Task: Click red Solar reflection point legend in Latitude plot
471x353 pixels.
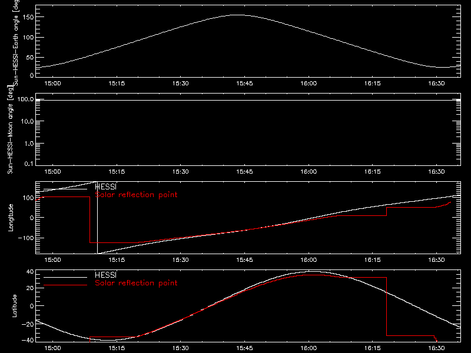Action: [x=136, y=283]
